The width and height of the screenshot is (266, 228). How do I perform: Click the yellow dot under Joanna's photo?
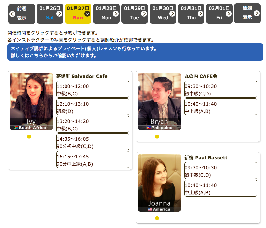(x=157, y=218)
